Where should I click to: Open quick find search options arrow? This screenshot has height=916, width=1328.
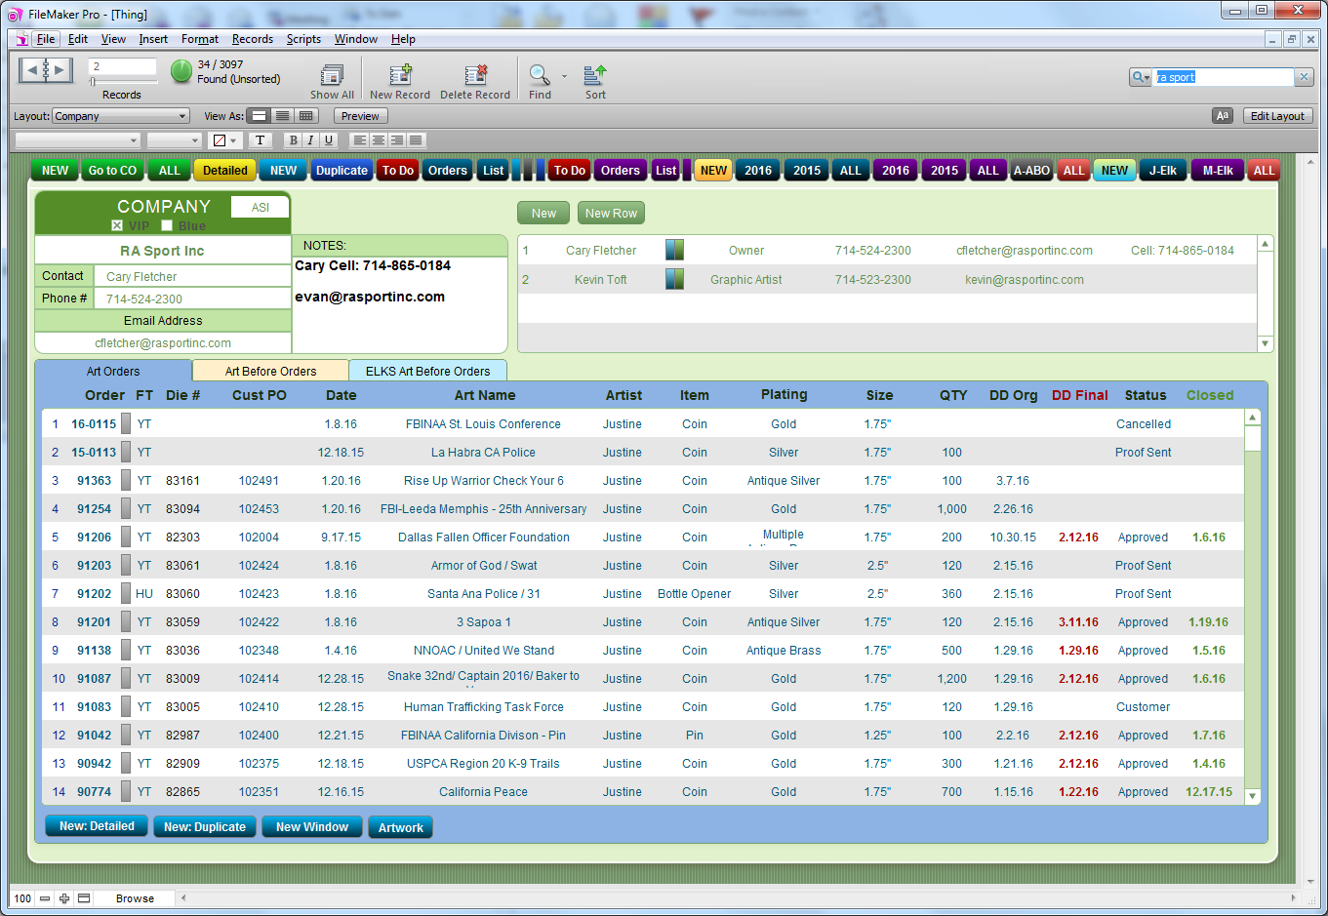[x=1141, y=77]
